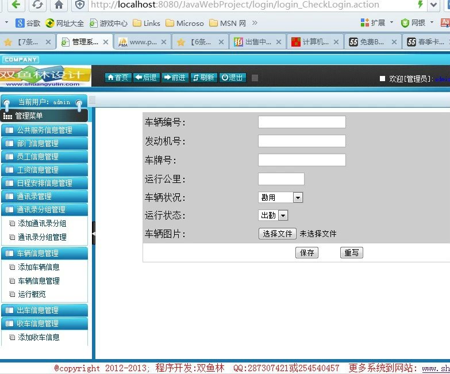Click the 刷新 refresh toolbar button
This screenshot has height=374, width=450.
coord(204,78)
